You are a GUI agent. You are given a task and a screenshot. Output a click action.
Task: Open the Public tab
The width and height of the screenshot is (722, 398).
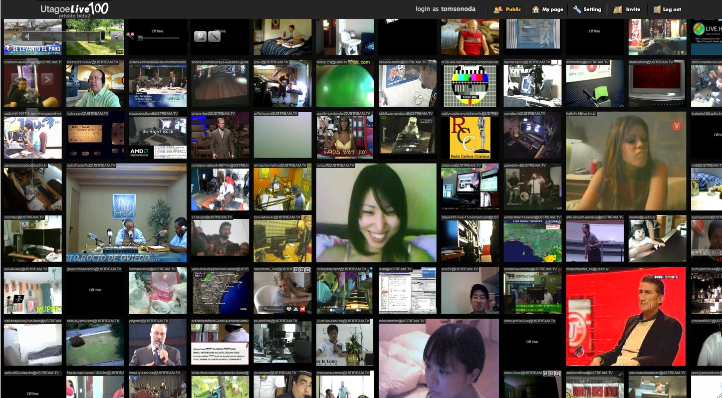507,9
